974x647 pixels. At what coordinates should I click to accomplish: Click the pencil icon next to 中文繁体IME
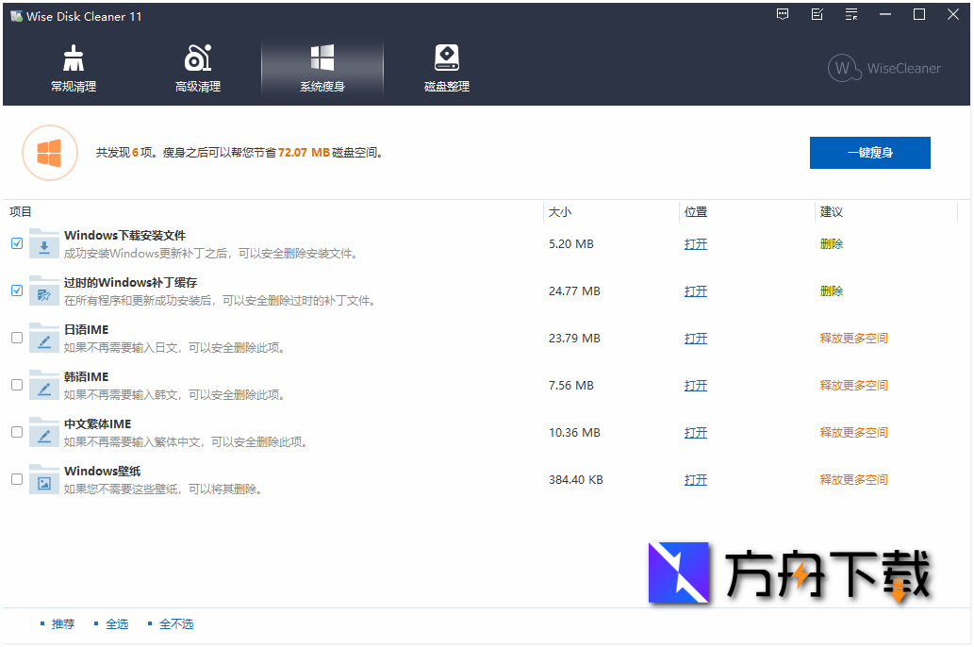pos(43,432)
